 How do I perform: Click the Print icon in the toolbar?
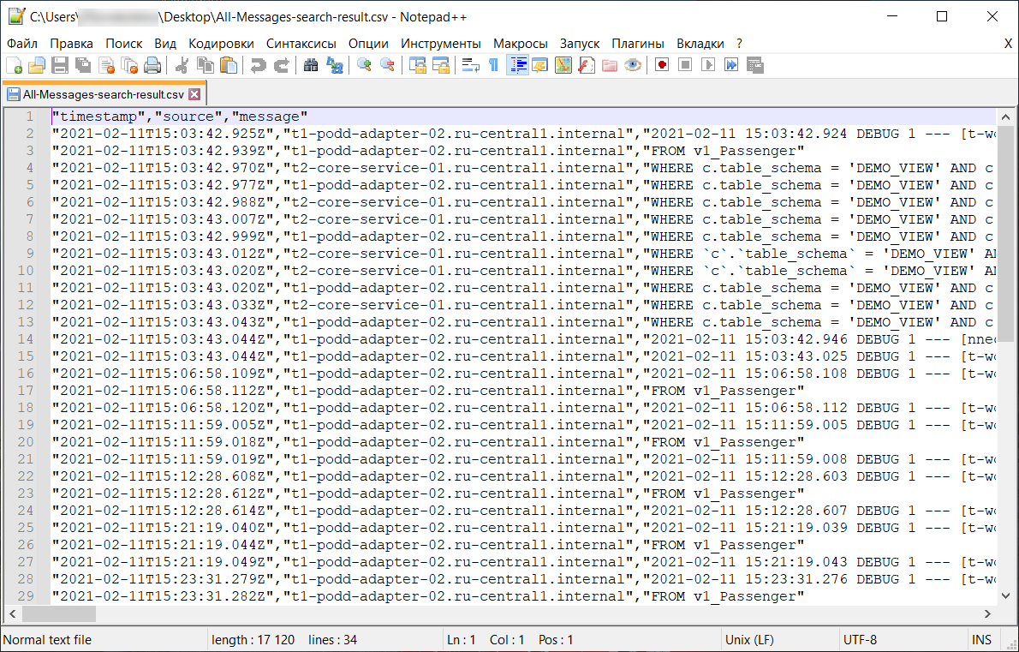[x=152, y=65]
